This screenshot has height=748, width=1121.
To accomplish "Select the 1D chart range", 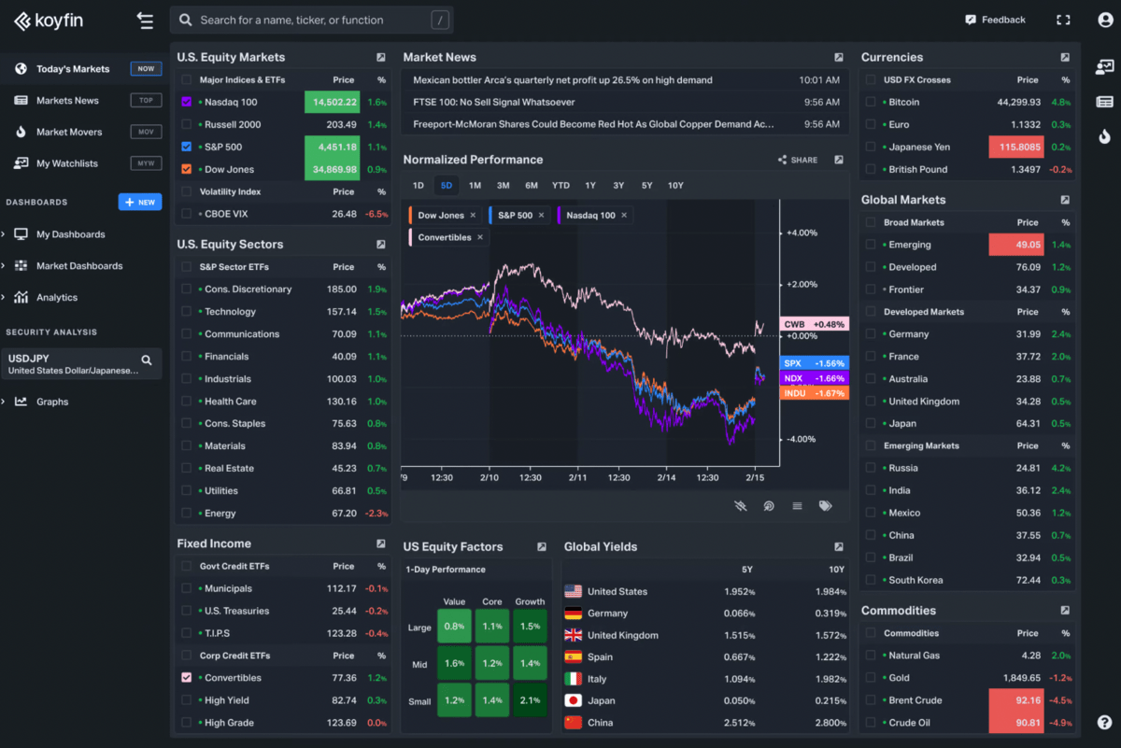I will (419, 185).
